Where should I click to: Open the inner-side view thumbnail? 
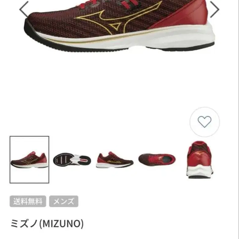pyautogui.click(x=115, y=160)
